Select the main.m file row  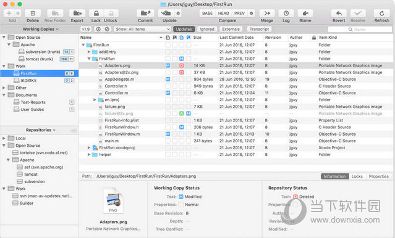click(x=236, y=141)
